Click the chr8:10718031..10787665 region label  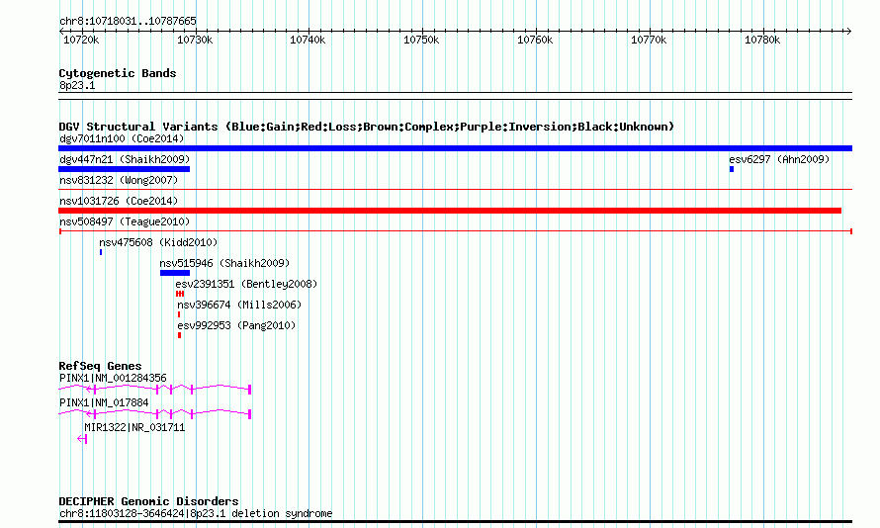pyautogui.click(x=128, y=21)
